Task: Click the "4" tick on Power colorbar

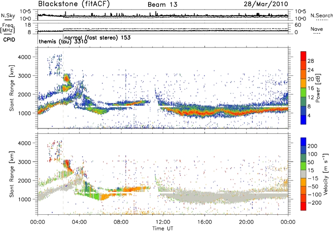Action: [x=309, y=115]
